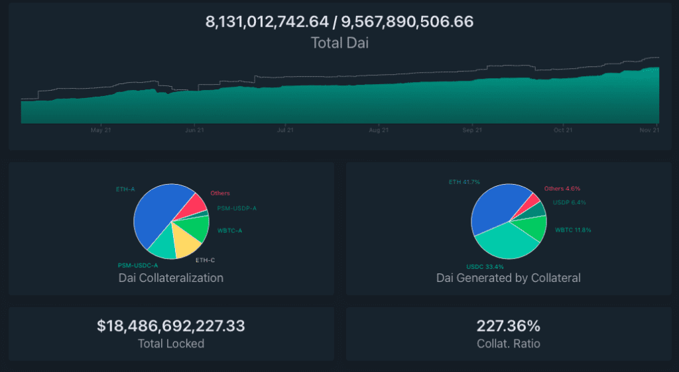Select the 227.36% Collat. Ratio figure
The width and height of the screenshot is (679, 372).
tap(508, 326)
